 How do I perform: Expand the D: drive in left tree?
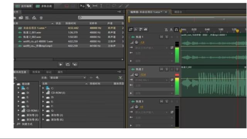point(19,93)
